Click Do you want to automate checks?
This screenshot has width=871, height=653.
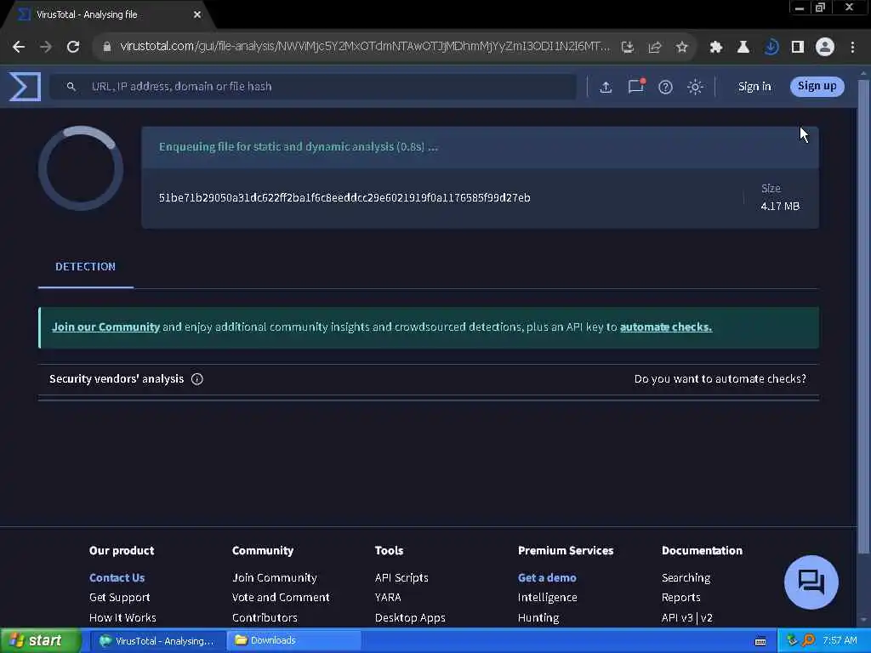click(720, 378)
